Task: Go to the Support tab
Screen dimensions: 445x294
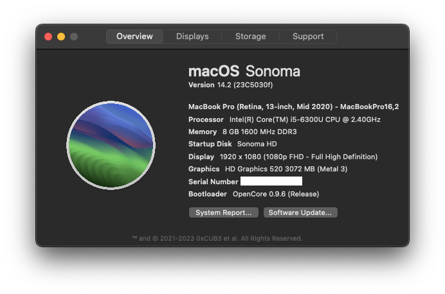Action: click(x=308, y=37)
